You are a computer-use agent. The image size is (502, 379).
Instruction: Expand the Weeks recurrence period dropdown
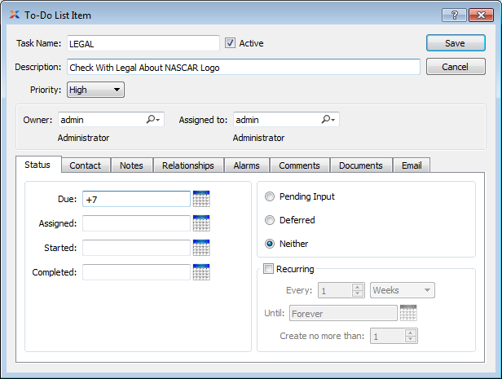pyautogui.click(x=403, y=290)
